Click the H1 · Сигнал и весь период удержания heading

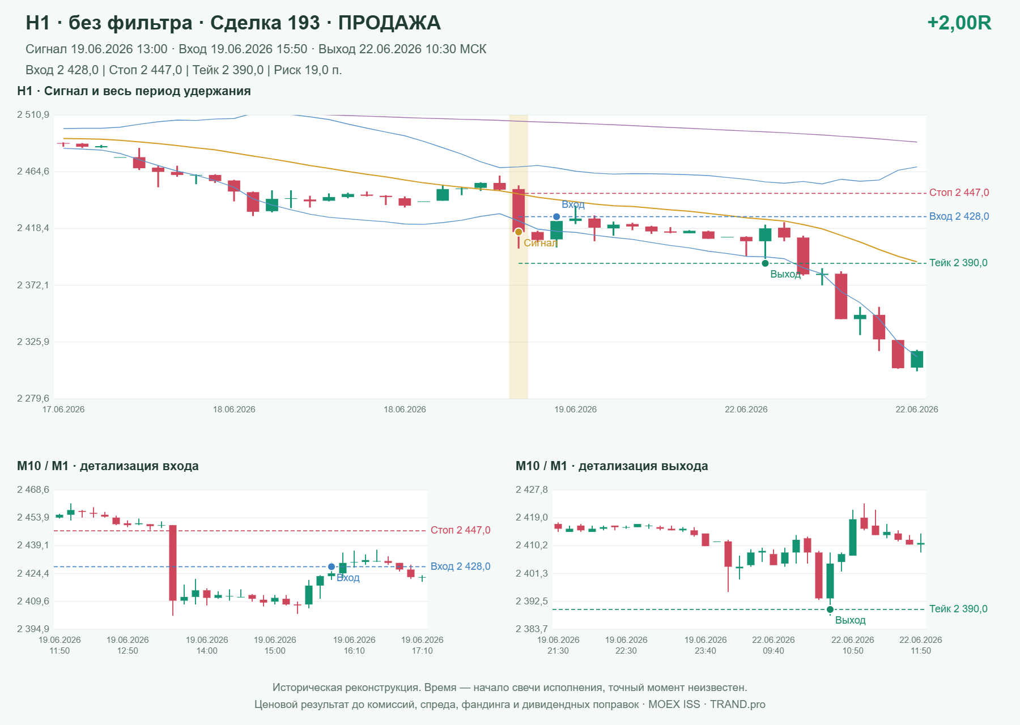(x=134, y=91)
